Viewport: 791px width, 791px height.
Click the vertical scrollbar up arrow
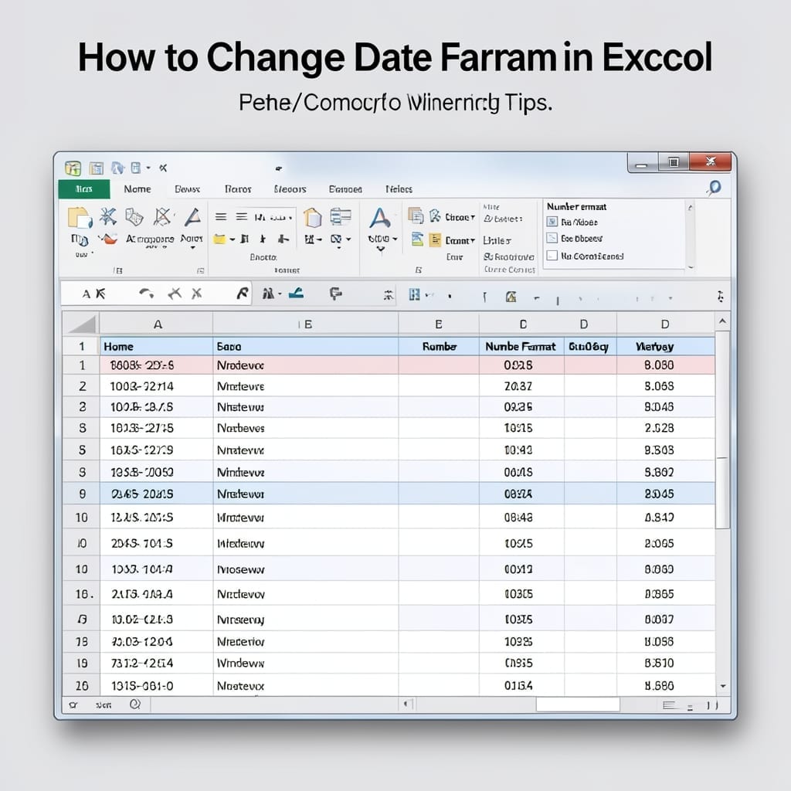pos(722,321)
